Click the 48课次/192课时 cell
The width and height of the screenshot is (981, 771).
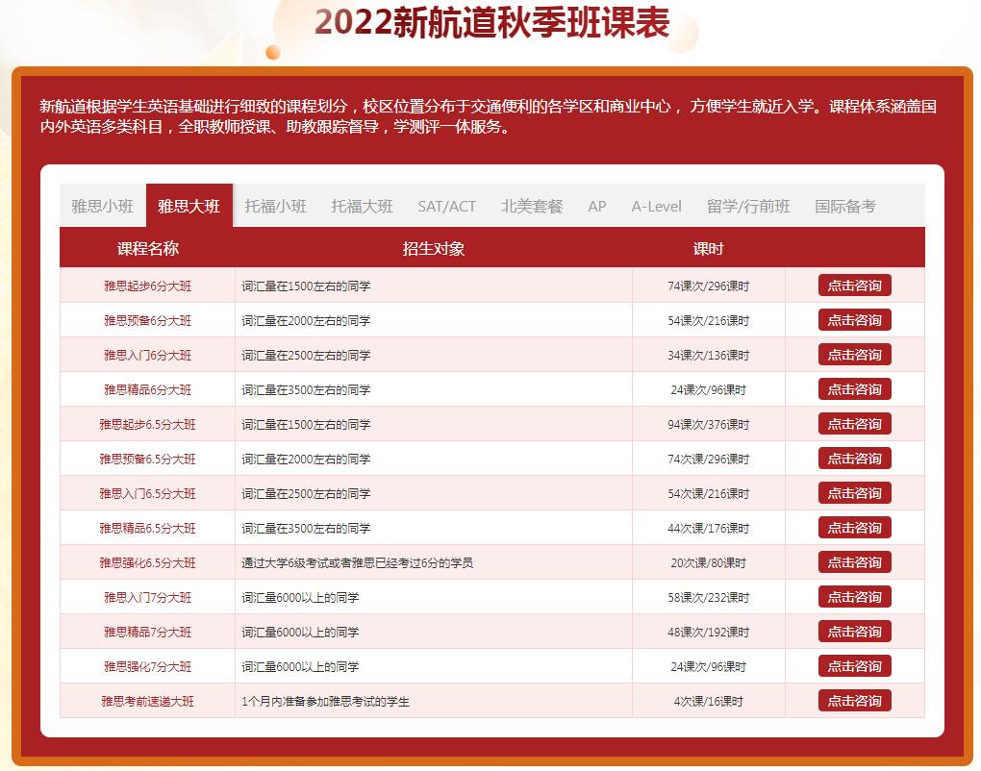coord(708,633)
